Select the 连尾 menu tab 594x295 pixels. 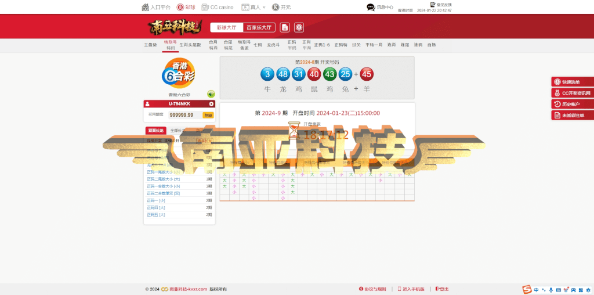tap(404, 45)
